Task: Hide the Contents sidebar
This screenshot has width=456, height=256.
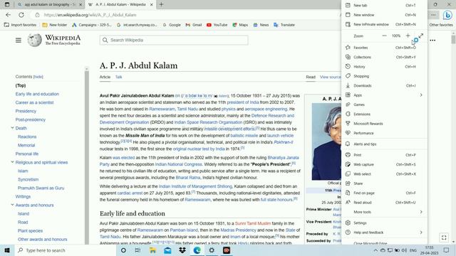Action: click(x=38, y=77)
